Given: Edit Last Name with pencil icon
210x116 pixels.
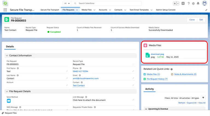Looking at the screenshot, I should pos(67,78).
